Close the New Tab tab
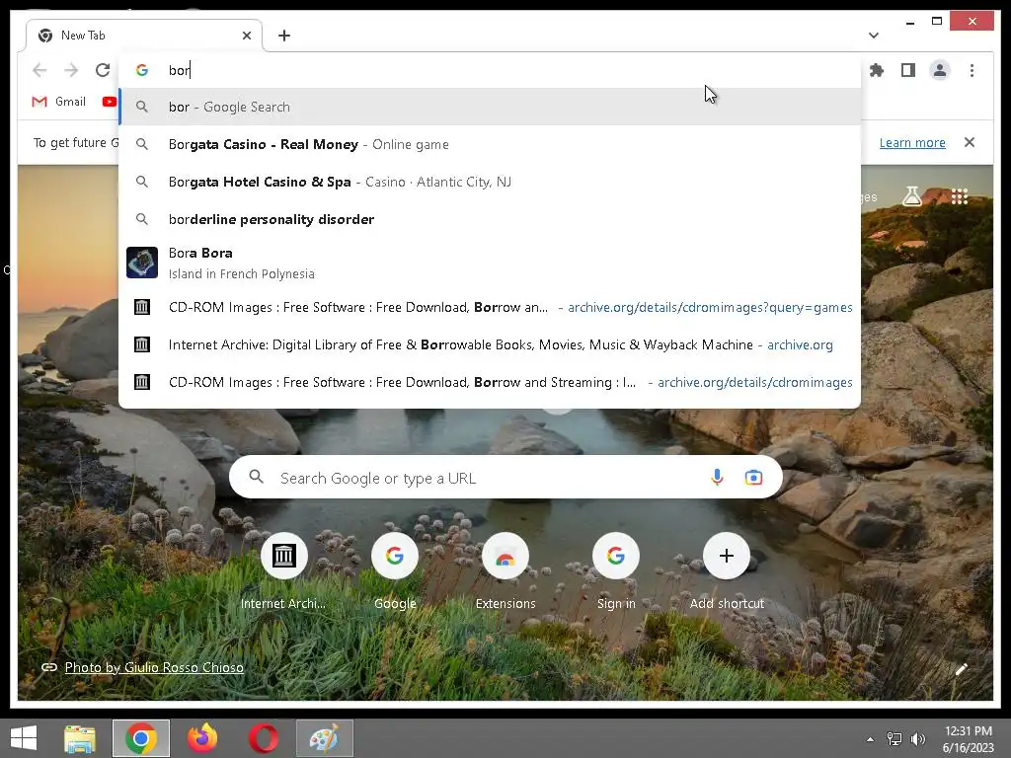This screenshot has width=1011, height=758. click(x=246, y=36)
